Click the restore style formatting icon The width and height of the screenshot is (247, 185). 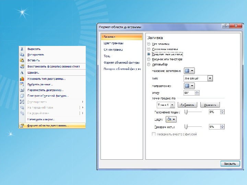tap(22, 66)
